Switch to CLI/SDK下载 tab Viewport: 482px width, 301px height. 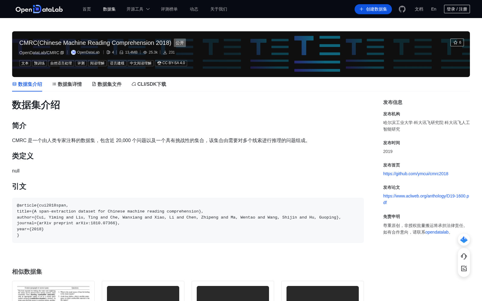(x=149, y=84)
